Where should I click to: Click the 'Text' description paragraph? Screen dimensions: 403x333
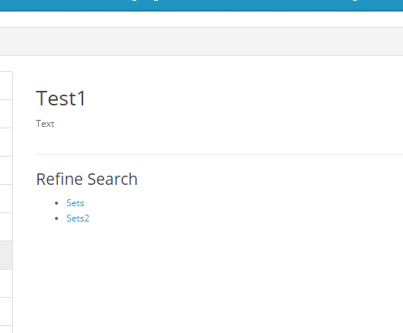coord(45,124)
